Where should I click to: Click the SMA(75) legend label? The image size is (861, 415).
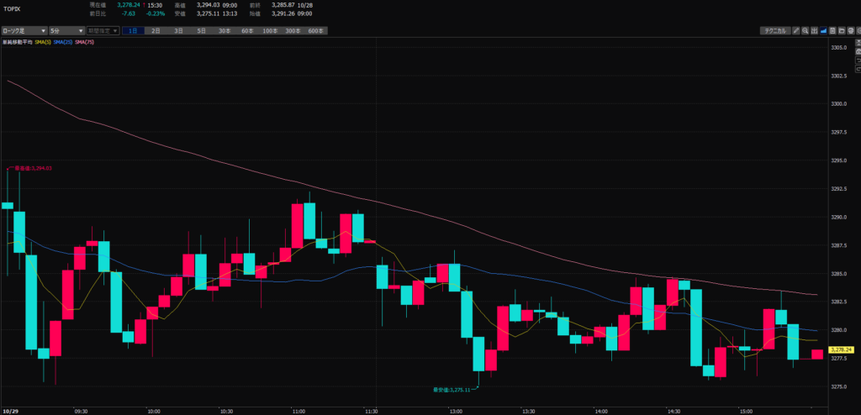tap(84, 41)
